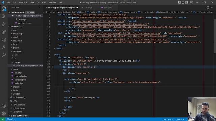Click the remote window indicator in status bar
The image size is (216, 121).
click(3, 119)
